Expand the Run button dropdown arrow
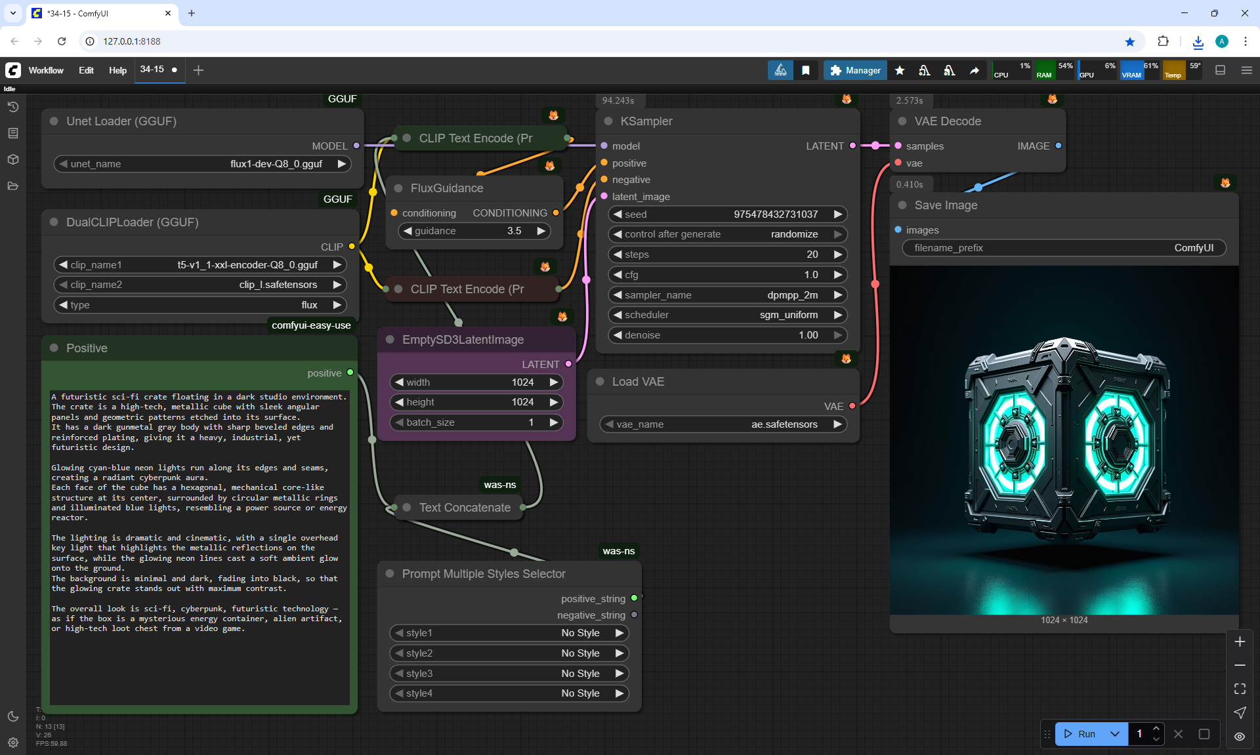Image resolution: width=1260 pixels, height=755 pixels. click(1115, 734)
